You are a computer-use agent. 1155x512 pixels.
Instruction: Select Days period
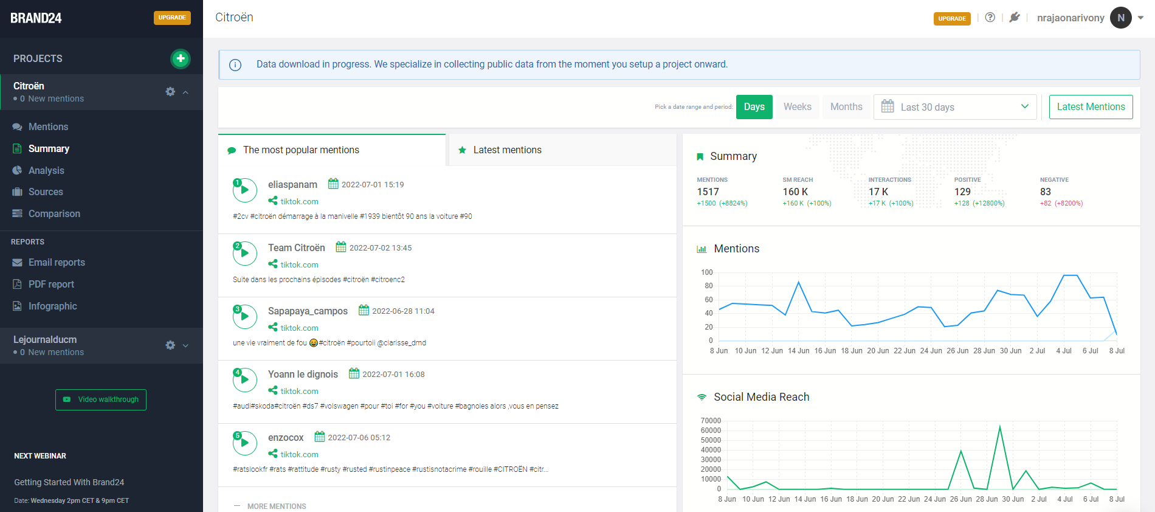click(754, 107)
